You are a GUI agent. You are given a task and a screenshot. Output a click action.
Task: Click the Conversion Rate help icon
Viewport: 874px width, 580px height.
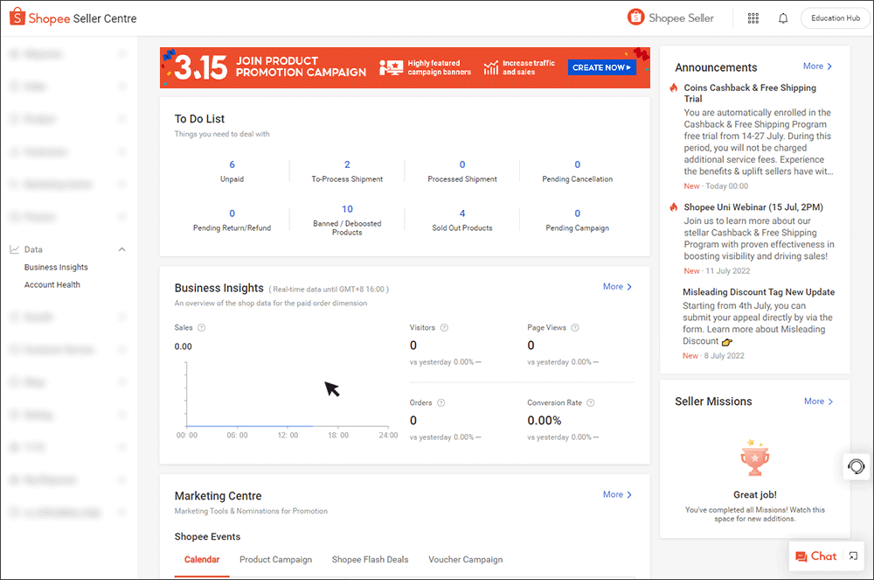pyautogui.click(x=590, y=402)
